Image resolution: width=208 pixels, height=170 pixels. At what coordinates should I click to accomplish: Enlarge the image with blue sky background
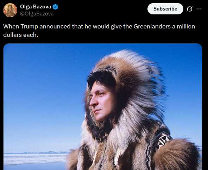103,107
